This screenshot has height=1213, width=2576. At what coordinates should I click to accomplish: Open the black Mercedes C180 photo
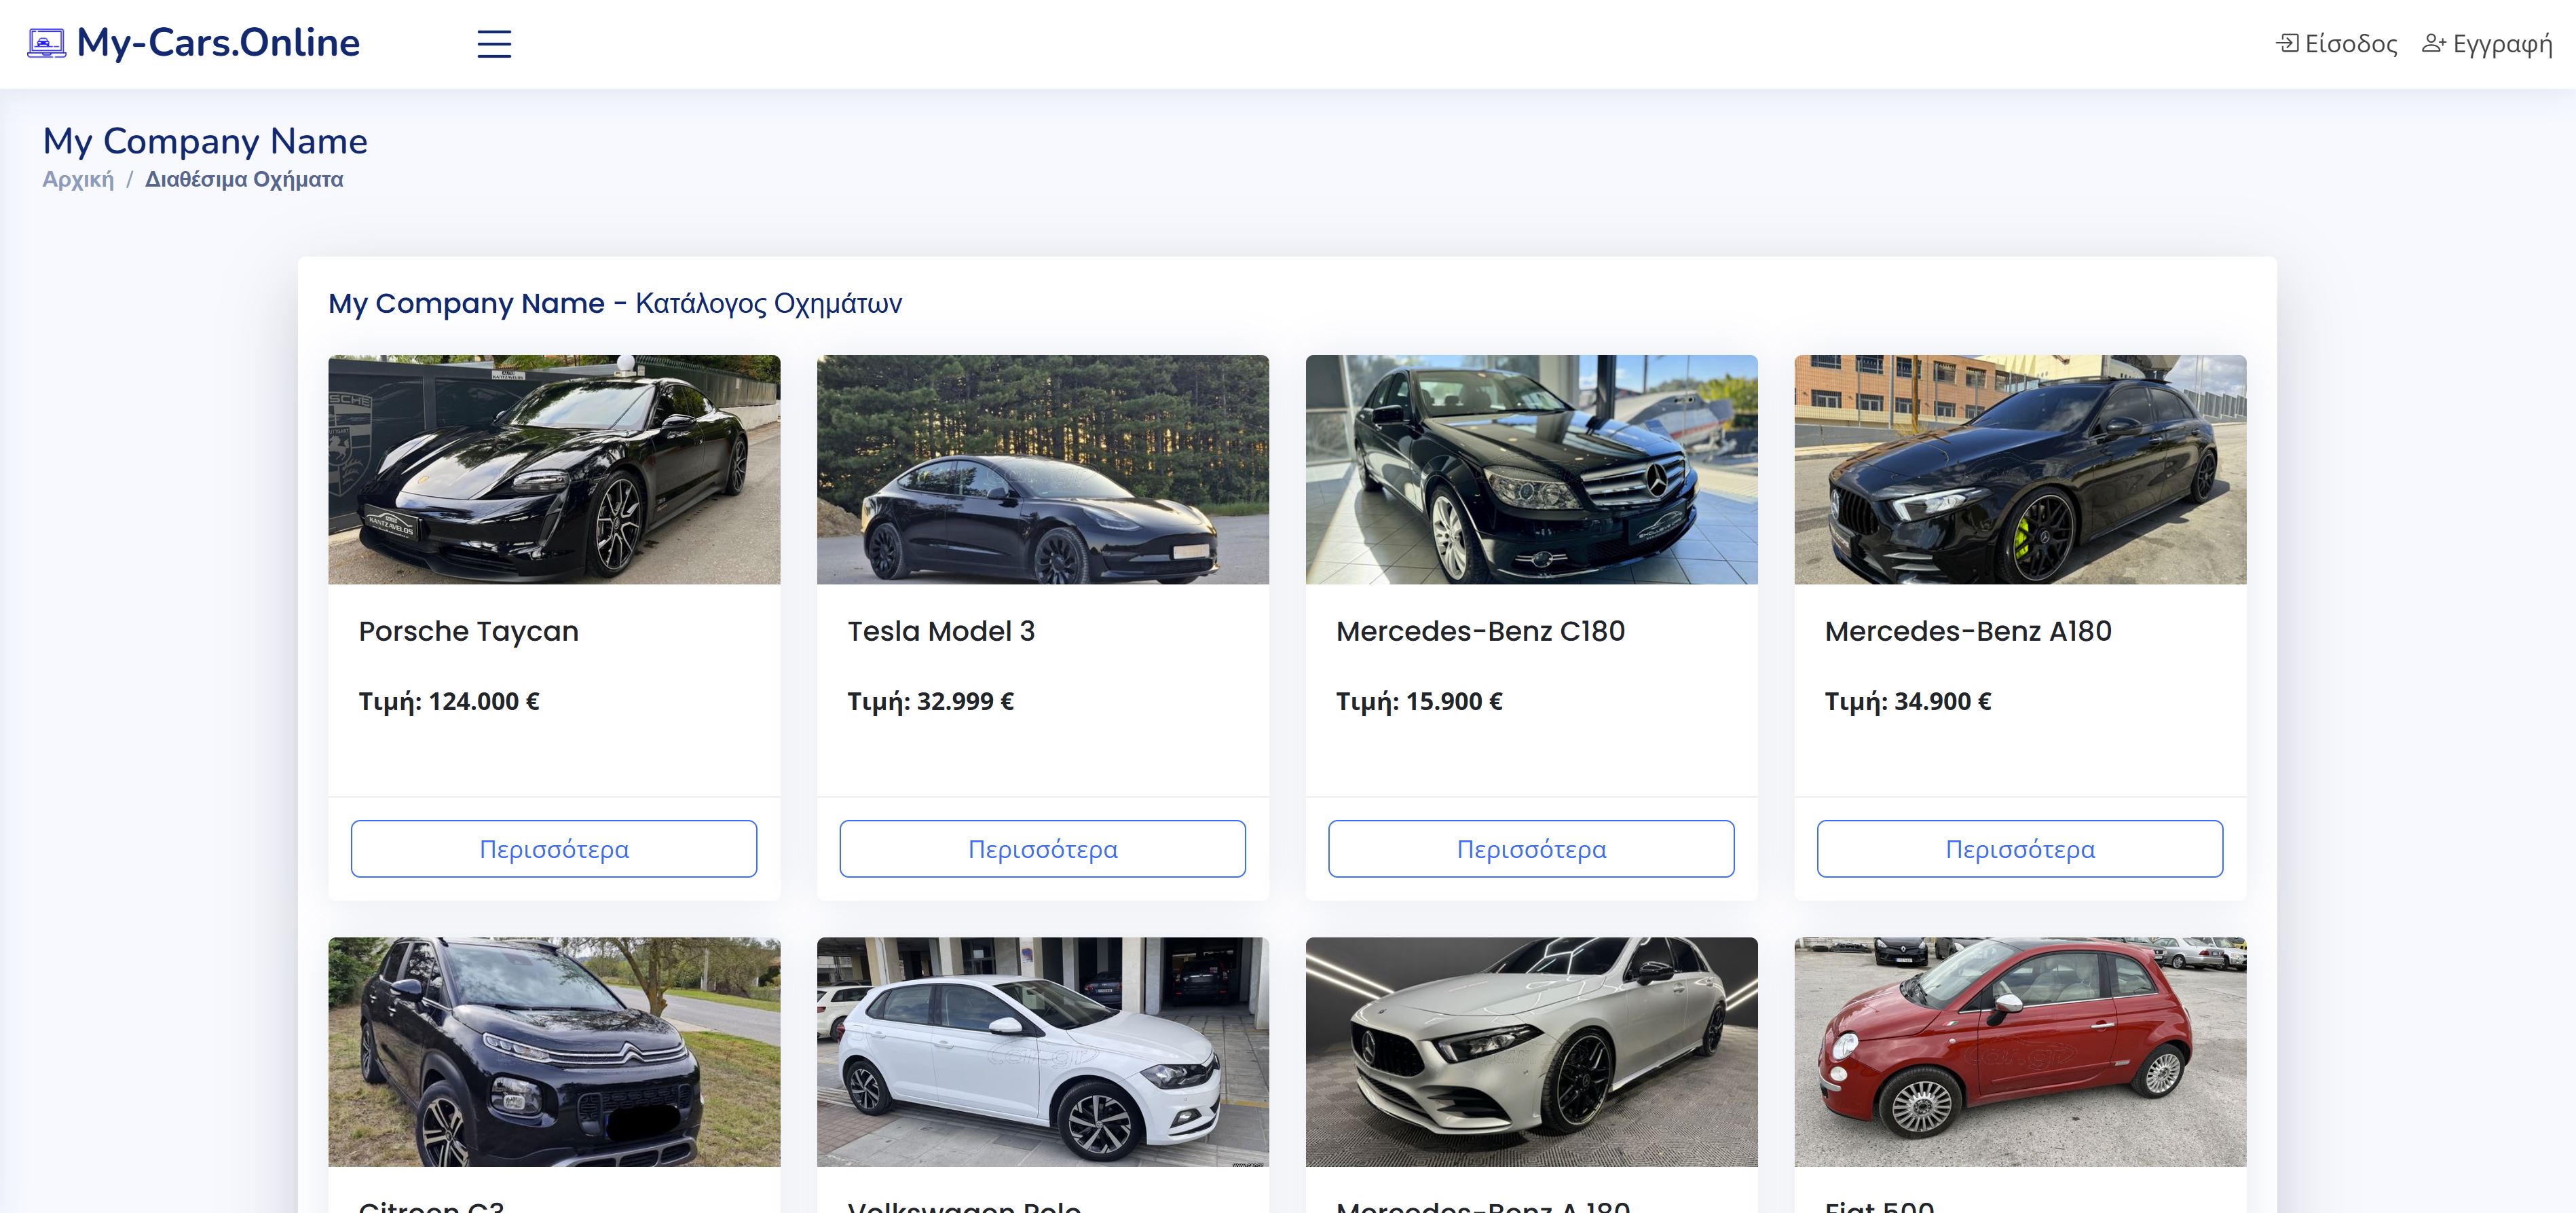1531,469
